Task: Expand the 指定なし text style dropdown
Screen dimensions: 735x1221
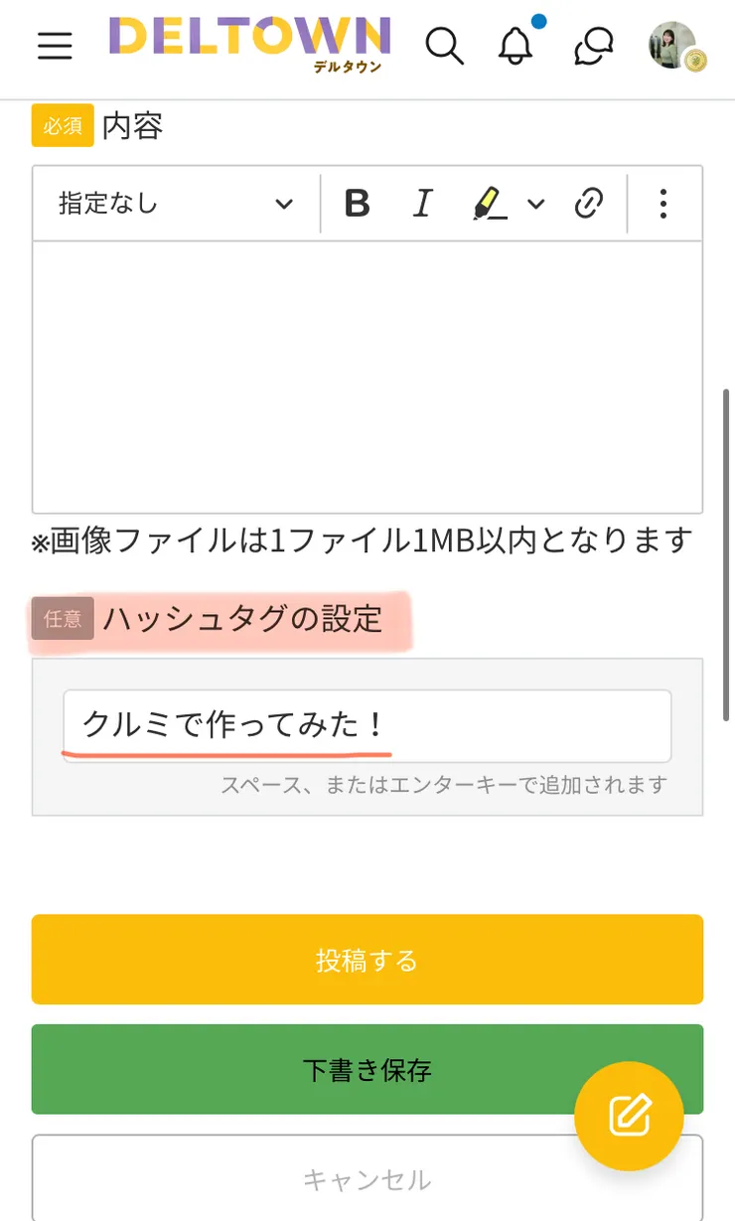Action: tap(176, 204)
